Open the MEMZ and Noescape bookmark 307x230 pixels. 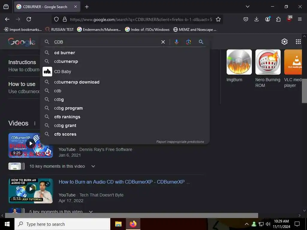tap(195, 30)
